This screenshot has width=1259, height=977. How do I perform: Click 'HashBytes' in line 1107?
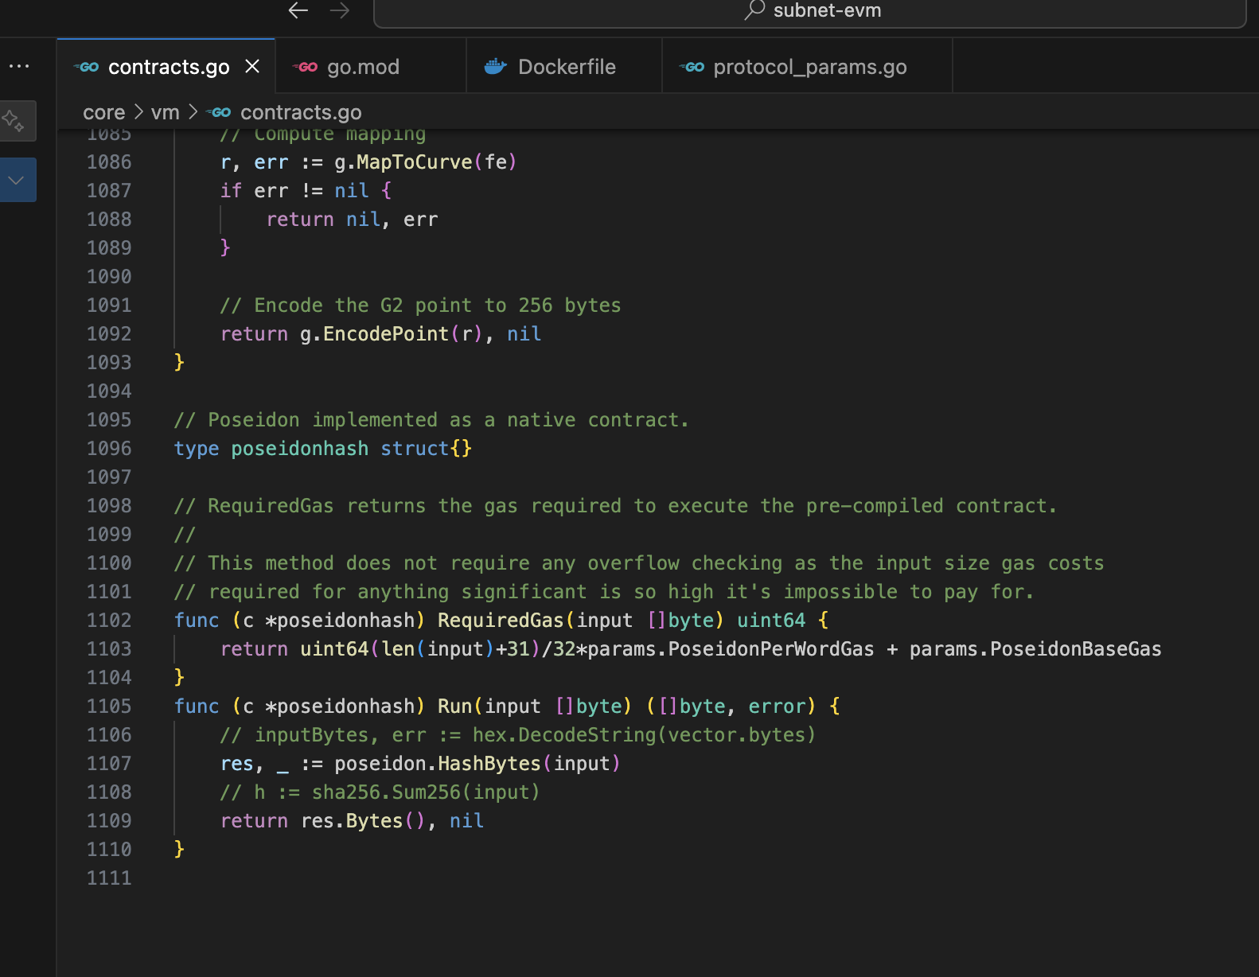[x=489, y=764]
